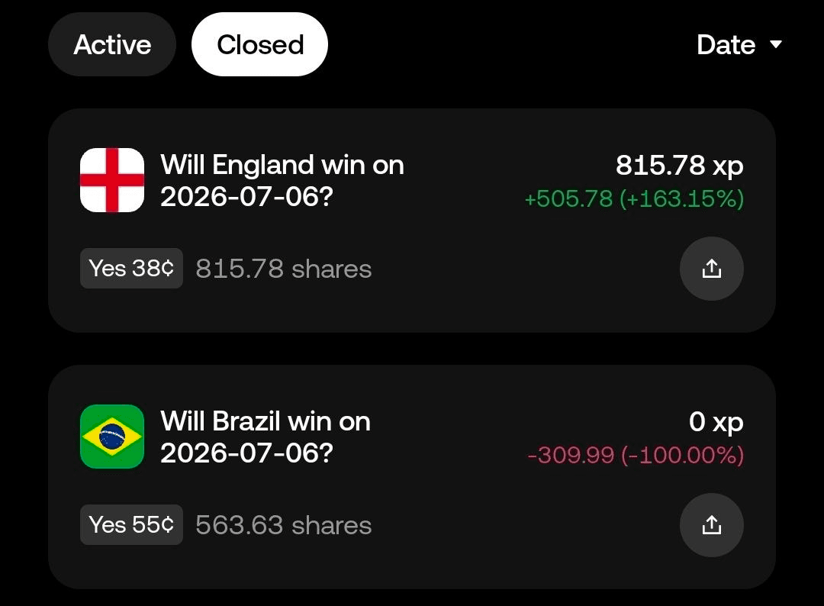Tap the England flag icon
This screenshot has height=606, width=824.
point(112,180)
